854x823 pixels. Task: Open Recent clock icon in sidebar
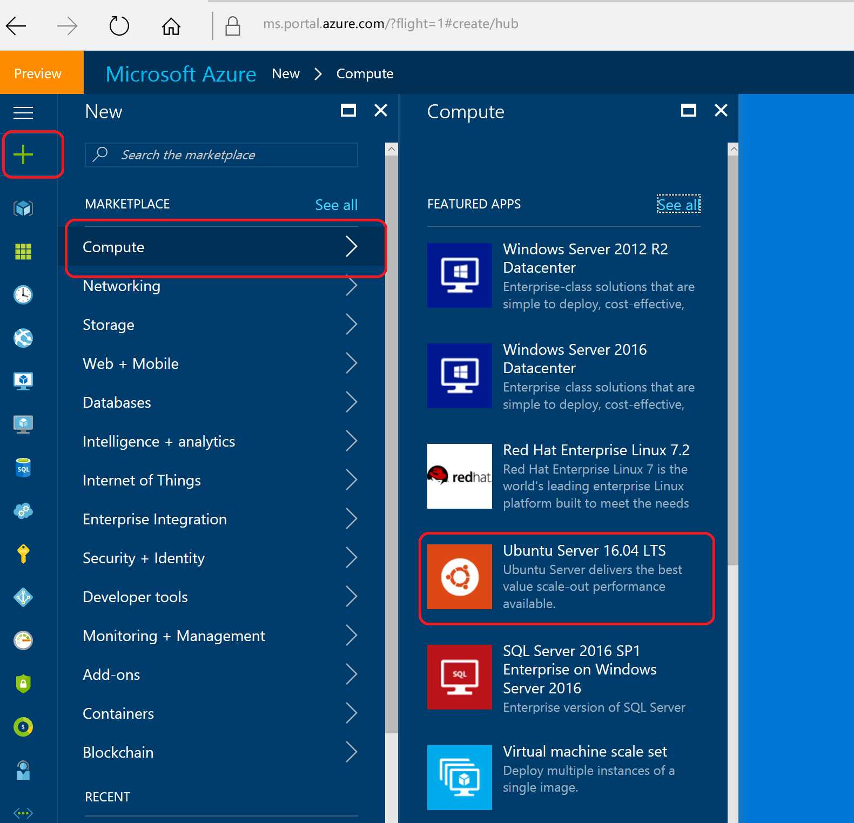23,294
